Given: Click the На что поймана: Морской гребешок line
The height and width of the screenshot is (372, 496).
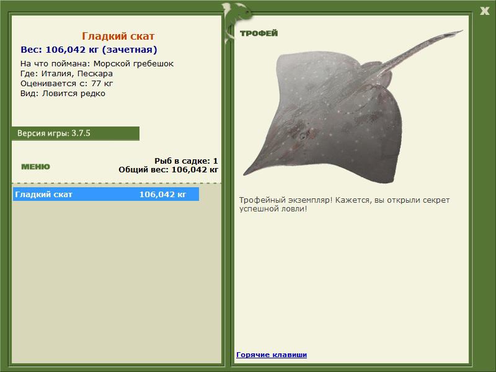Looking at the screenshot, I should coord(97,64).
